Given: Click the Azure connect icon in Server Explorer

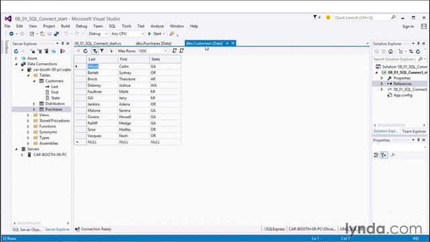Looking at the screenshot, I should [x=54, y=51].
